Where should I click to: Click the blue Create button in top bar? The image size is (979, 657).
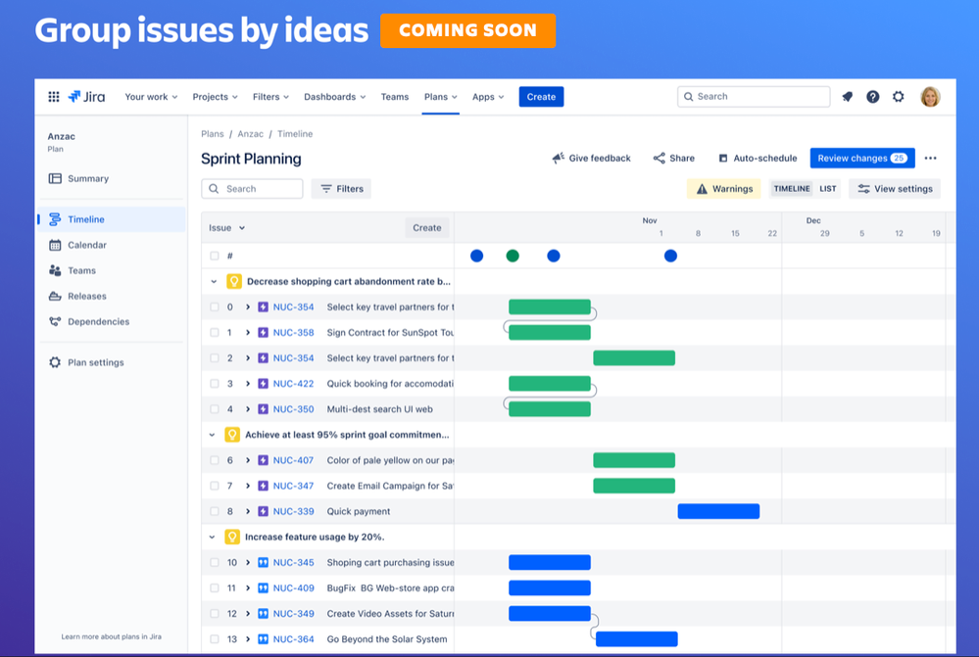[541, 97]
